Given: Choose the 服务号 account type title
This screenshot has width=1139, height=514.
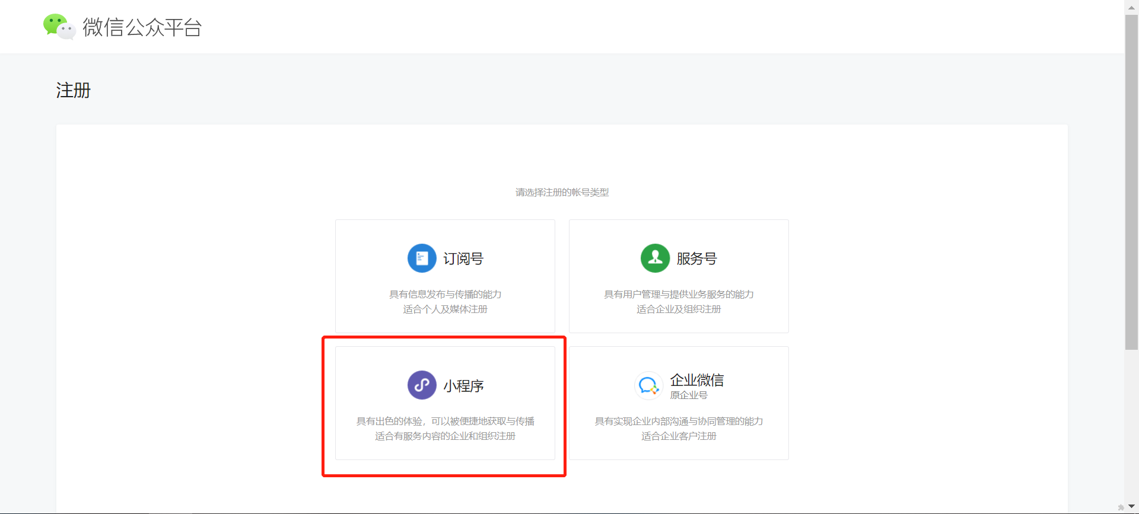Looking at the screenshot, I should [x=696, y=259].
